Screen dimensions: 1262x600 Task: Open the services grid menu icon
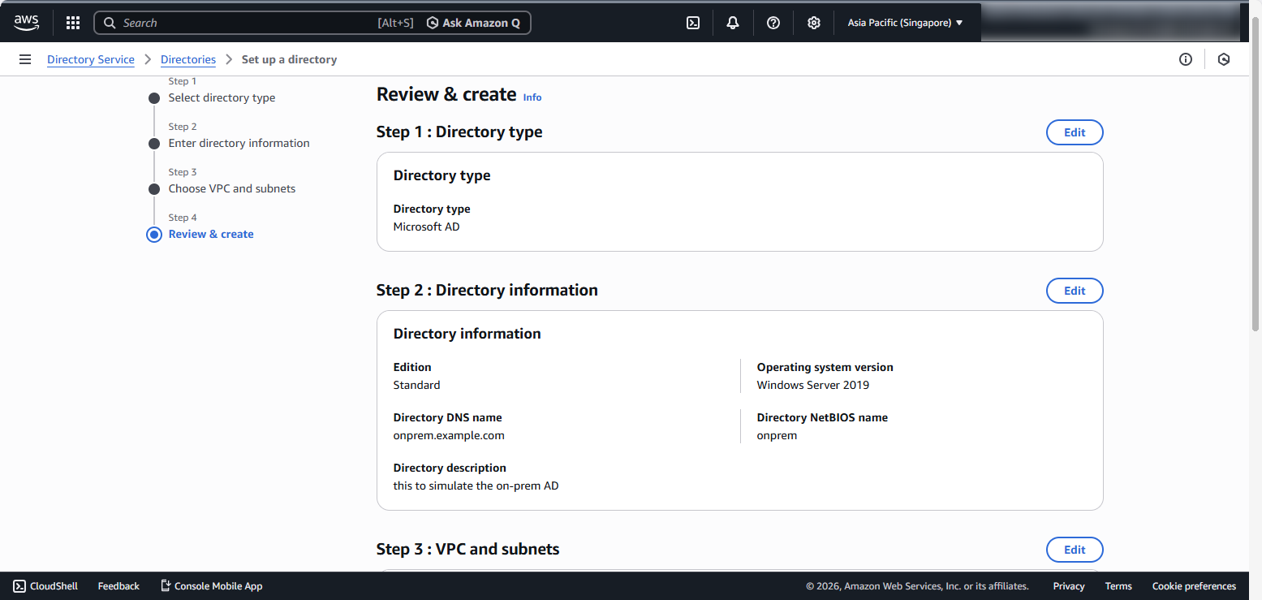click(73, 23)
